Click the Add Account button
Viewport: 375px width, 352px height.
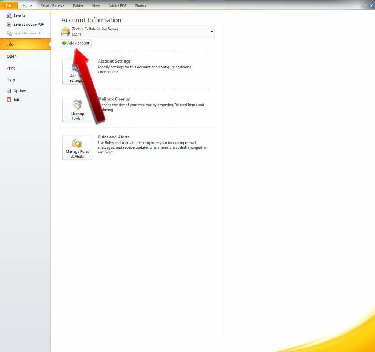coord(75,43)
